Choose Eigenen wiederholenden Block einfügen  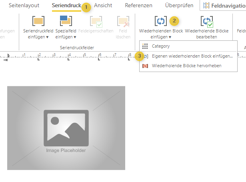(x=192, y=56)
